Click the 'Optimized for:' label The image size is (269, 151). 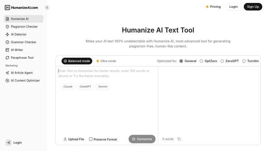[167, 61]
